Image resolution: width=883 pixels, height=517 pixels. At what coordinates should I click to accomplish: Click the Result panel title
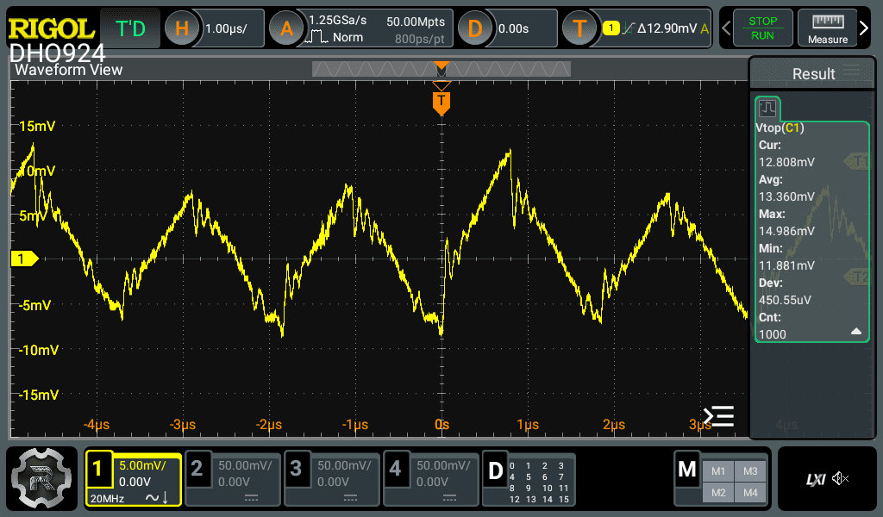point(813,74)
